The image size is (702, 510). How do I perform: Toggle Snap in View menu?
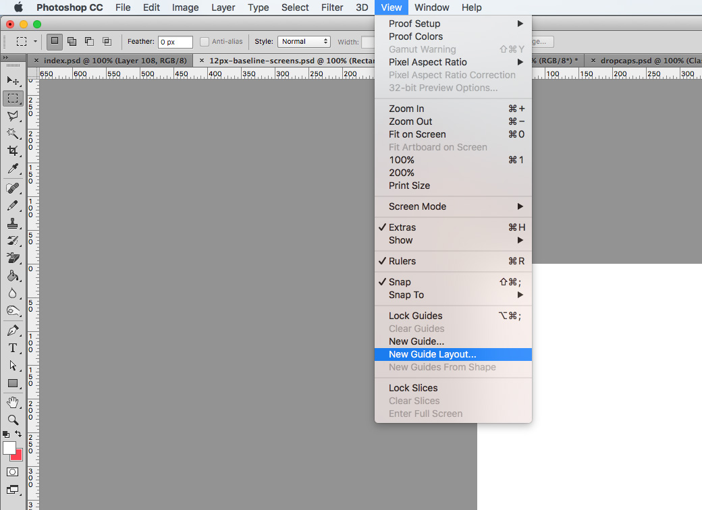point(453,282)
